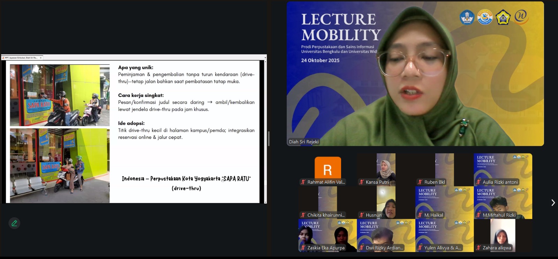Image resolution: width=558 pixels, height=259 pixels.
Task: Click the PowerPoint file icon on shared tab
Action: click(3, 58)
